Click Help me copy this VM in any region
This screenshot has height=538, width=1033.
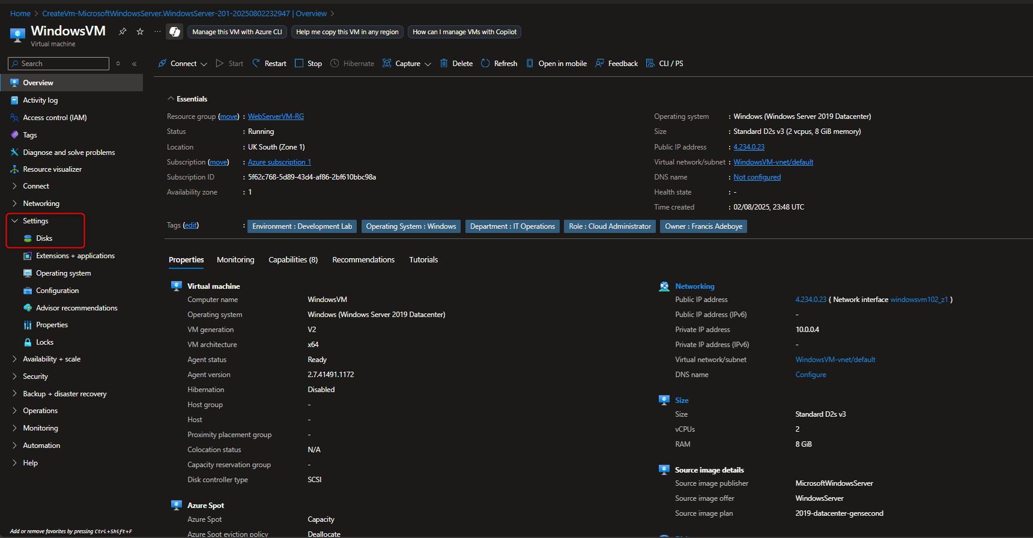pos(347,32)
